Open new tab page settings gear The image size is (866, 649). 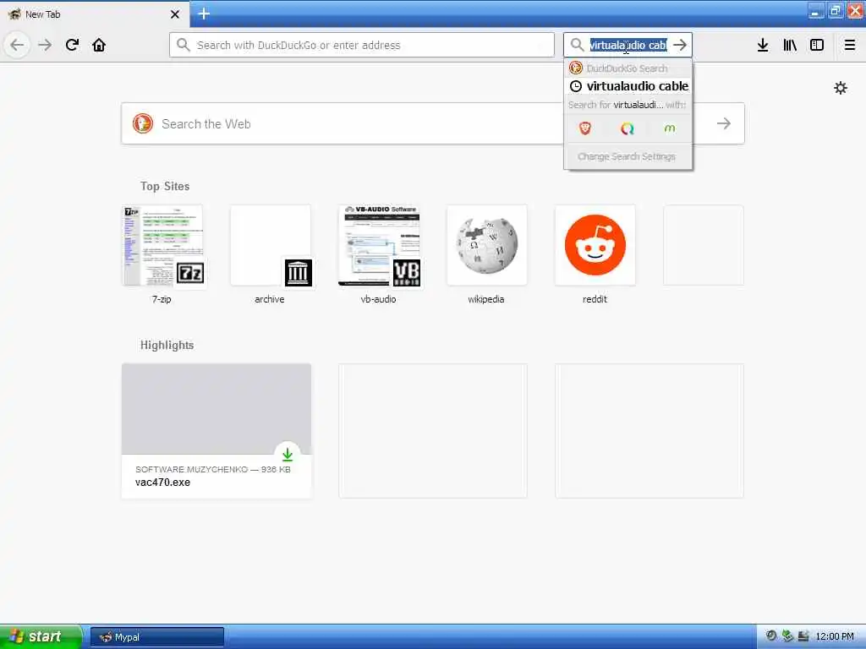click(x=841, y=88)
